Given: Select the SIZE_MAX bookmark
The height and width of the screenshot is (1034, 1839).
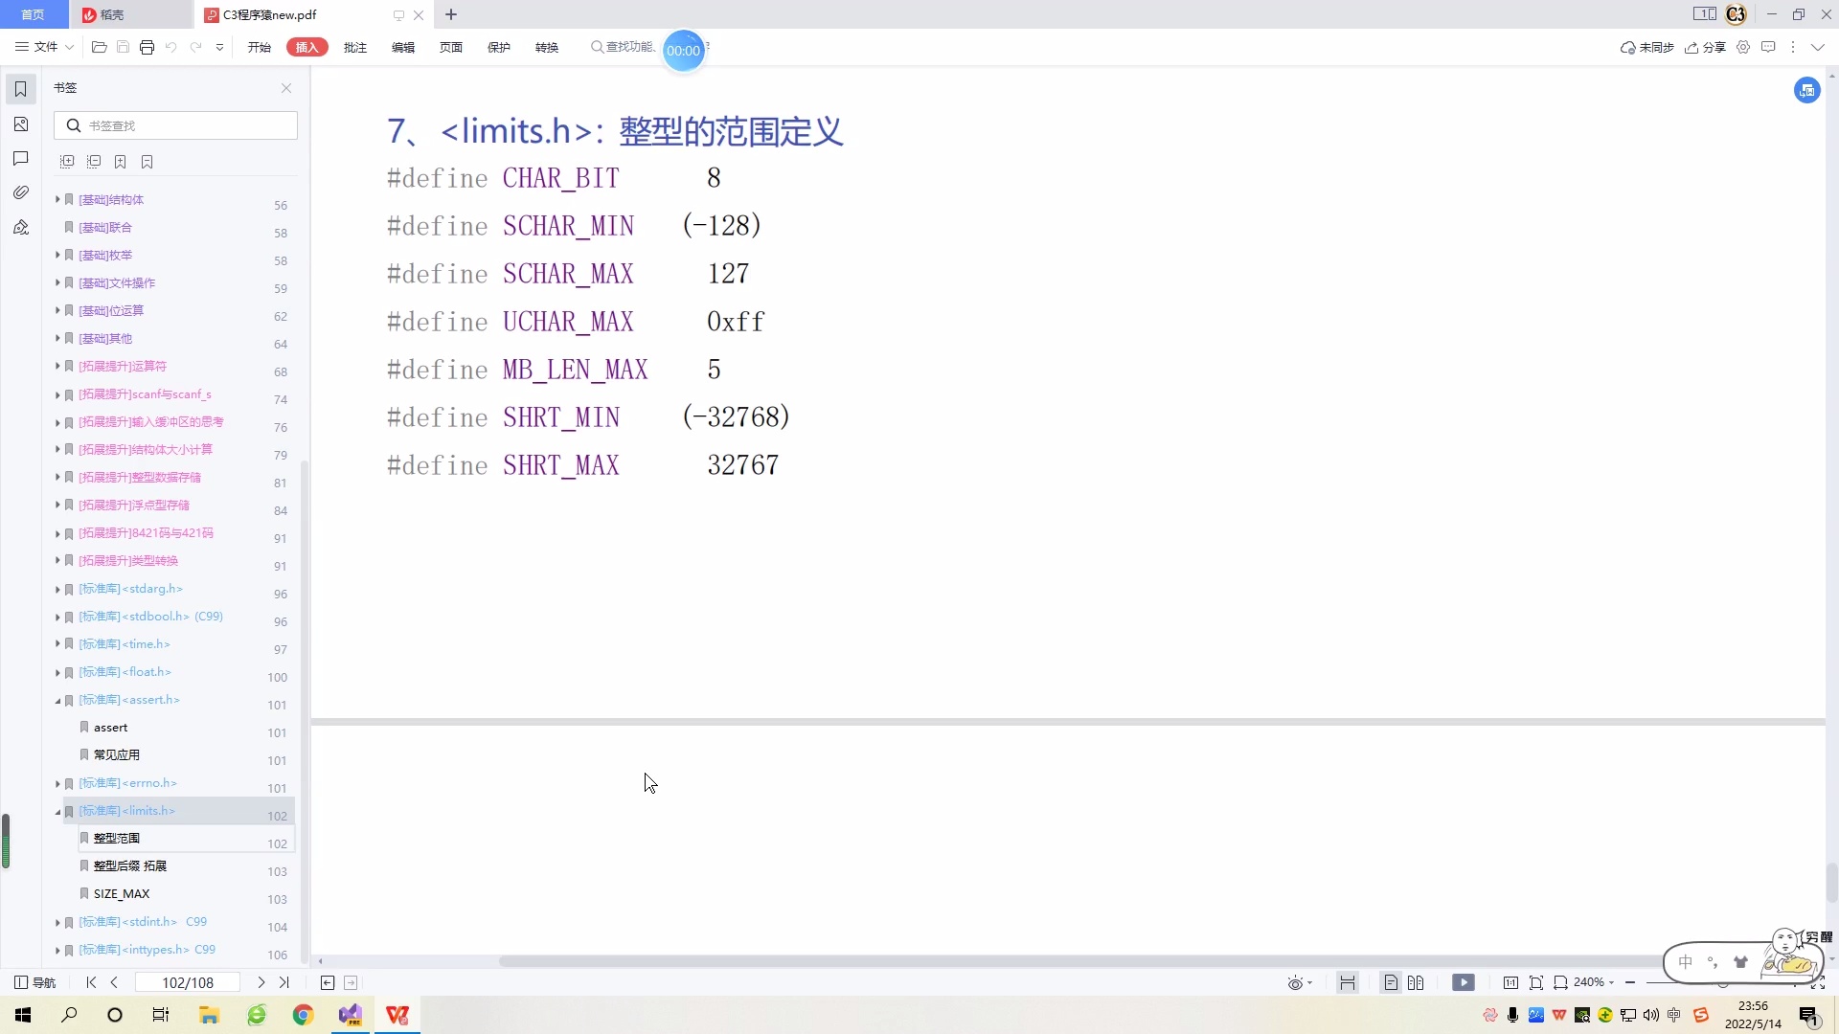Looking at the screenshot, I should coord(122,893).
